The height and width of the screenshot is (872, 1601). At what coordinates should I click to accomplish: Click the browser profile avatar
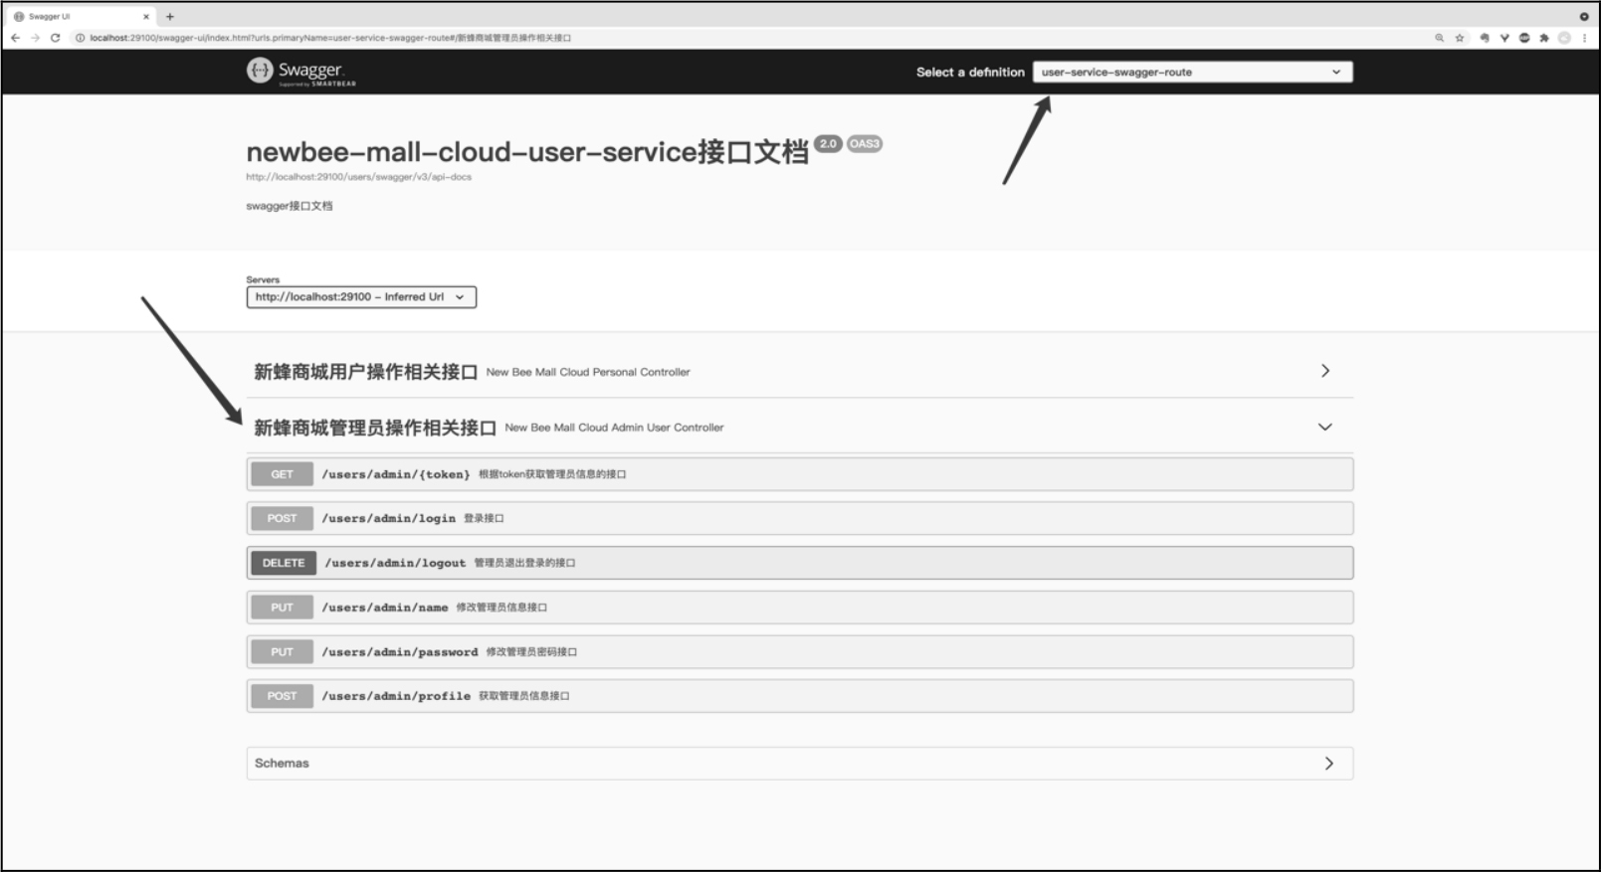[x=1564, y=38]
